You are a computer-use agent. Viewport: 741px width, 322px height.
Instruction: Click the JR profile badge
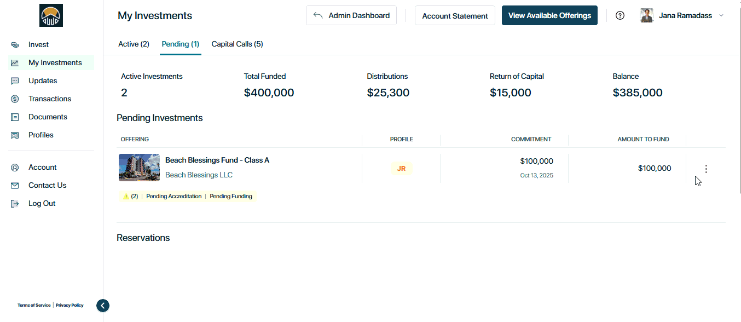click(401, 169)
